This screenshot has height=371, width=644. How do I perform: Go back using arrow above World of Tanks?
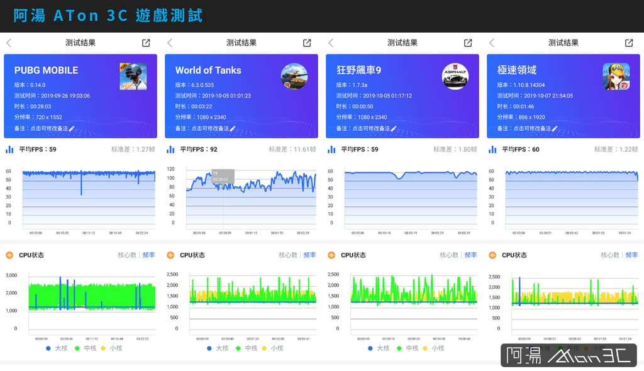[170, 43]
